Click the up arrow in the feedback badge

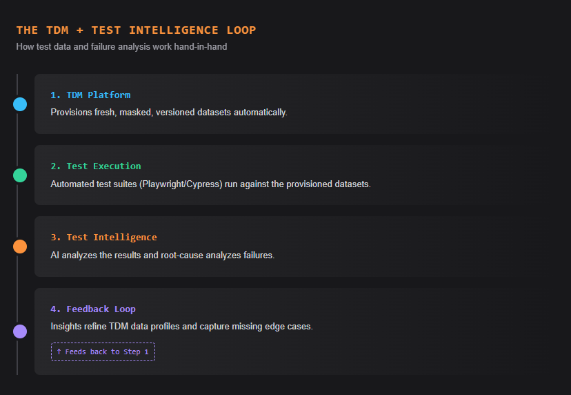coord(59,351)
